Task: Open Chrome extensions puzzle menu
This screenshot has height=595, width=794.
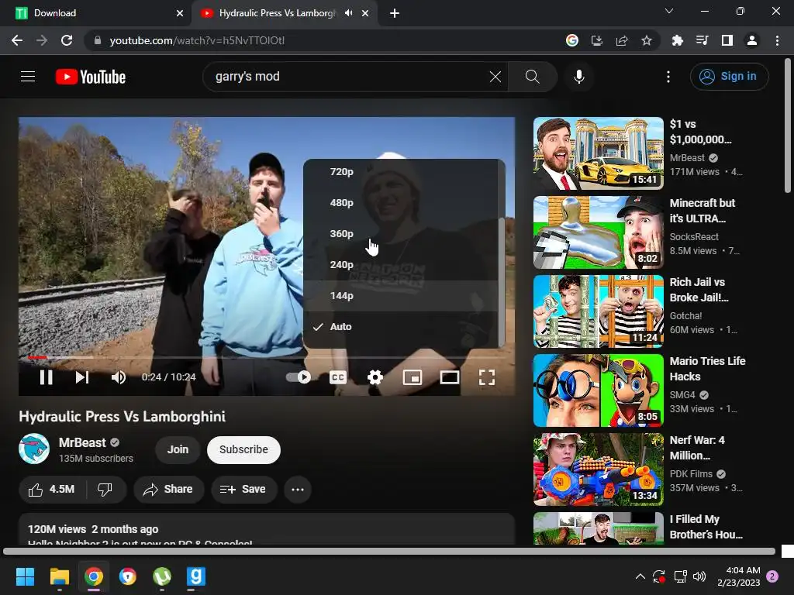Action: coord(677,40)
